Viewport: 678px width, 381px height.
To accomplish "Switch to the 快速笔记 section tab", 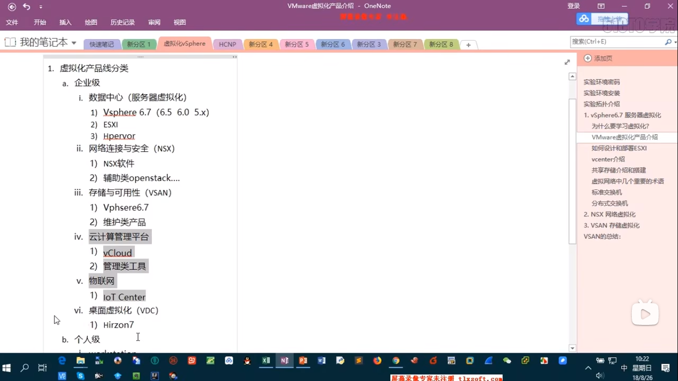I will (x=102, y=45).
